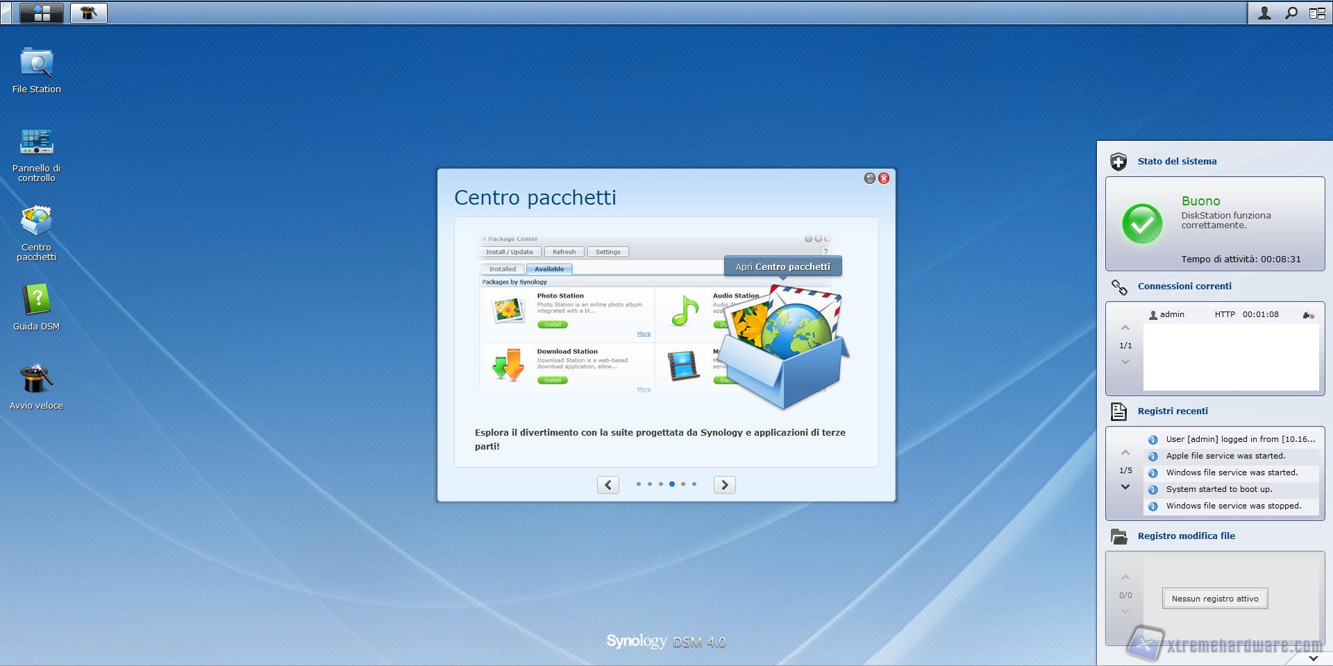
Task: Select the first slide pagination dot
Action: tap(639, 484)
